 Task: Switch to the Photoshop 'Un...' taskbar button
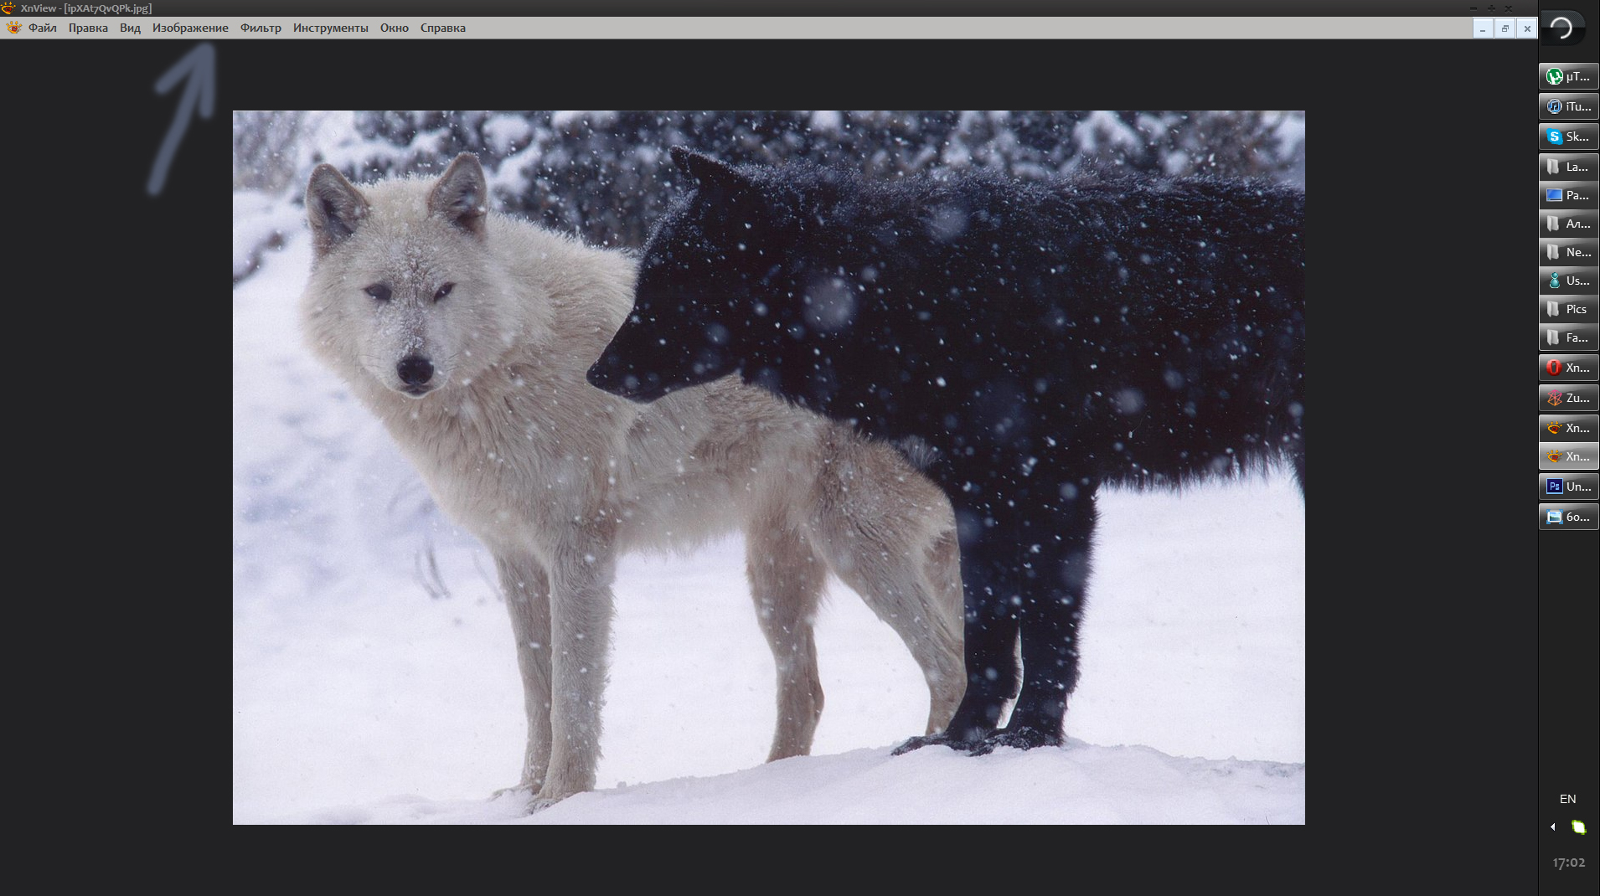point(1569,487)
